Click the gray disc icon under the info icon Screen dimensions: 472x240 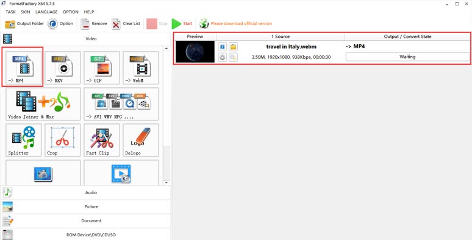click(x=223, y=57)
